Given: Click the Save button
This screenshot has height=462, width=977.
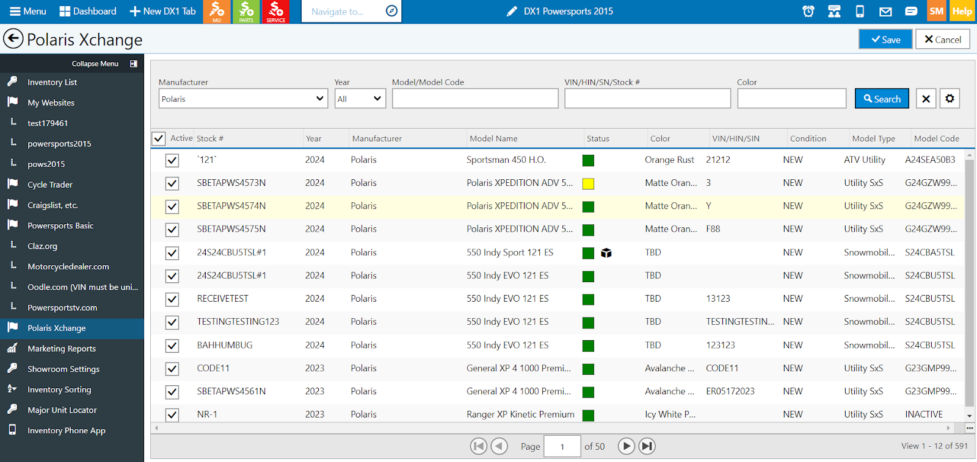Looking at the screenshot, I should [x=885, y=39].
